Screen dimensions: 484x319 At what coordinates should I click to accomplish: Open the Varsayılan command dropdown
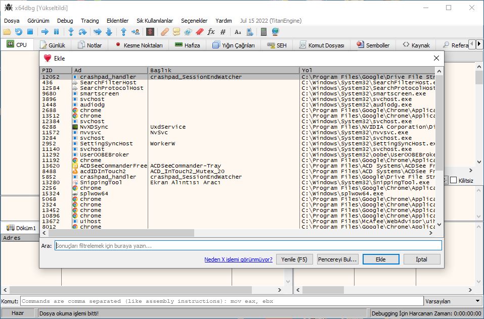453,301
